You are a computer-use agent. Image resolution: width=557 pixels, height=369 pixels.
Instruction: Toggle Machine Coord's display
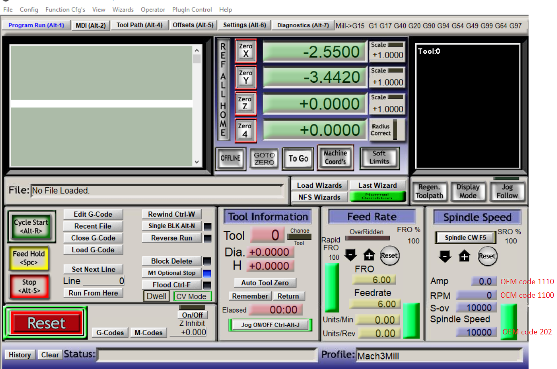click(335, 157)
